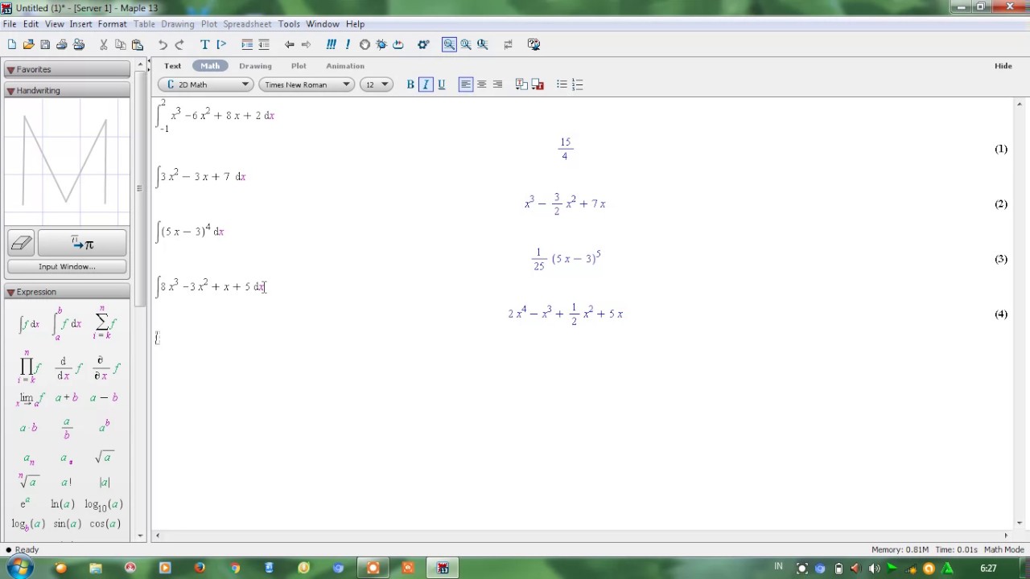
Task: Click the volume icon in system tray
Action: 875,569
